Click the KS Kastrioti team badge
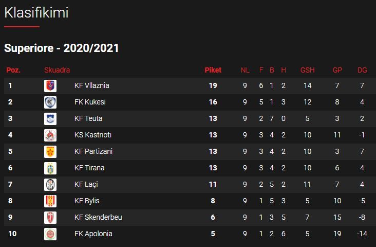This screenshot has height=247, width=376. click(50, 135)
